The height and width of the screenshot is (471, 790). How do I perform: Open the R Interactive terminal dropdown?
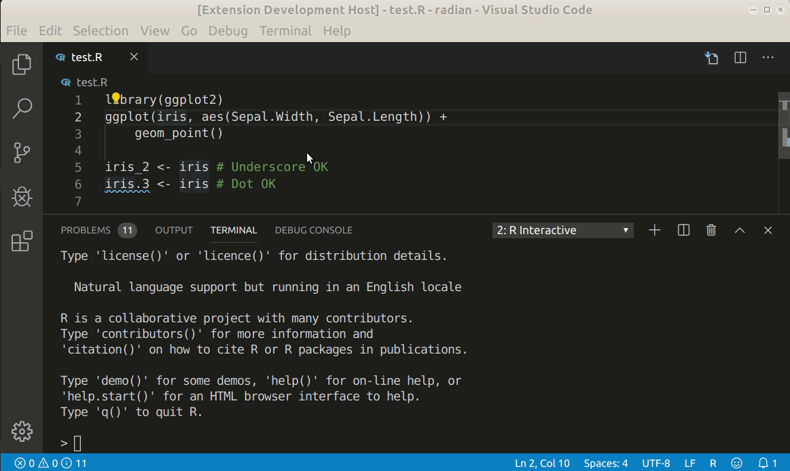[x=562, y=230]
